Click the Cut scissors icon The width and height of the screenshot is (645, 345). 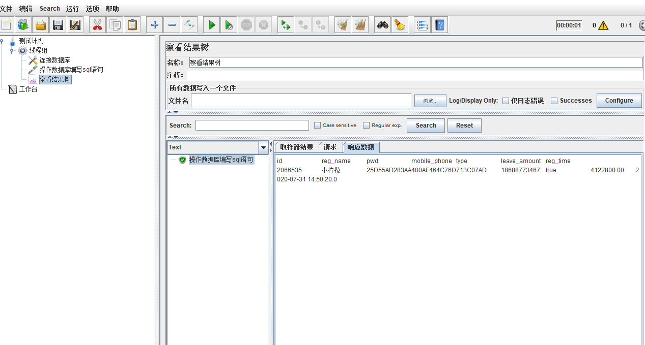(x=97, y=24)
